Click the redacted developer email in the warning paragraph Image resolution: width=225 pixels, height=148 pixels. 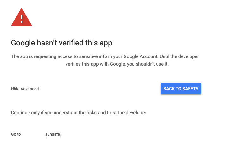[x=38, y=64]
